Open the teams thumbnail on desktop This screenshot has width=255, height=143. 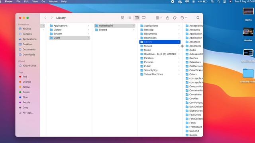(248, 12)
